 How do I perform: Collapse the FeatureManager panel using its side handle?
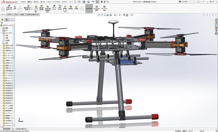(15, 70)
